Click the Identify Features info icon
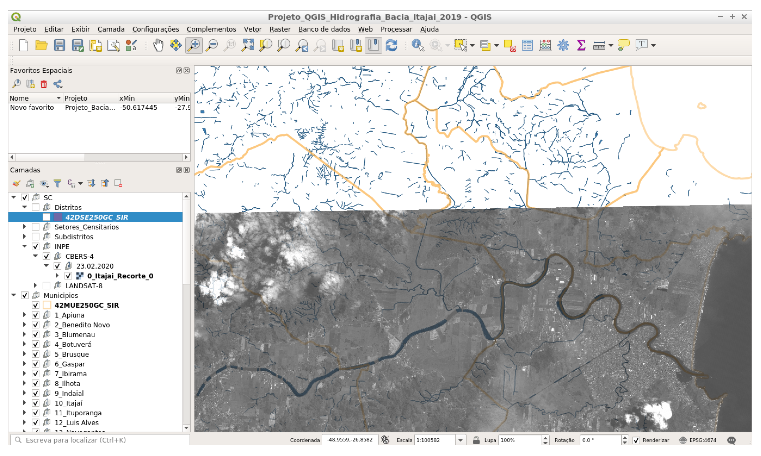Screen dimensions: 761x456 (417, 45)
